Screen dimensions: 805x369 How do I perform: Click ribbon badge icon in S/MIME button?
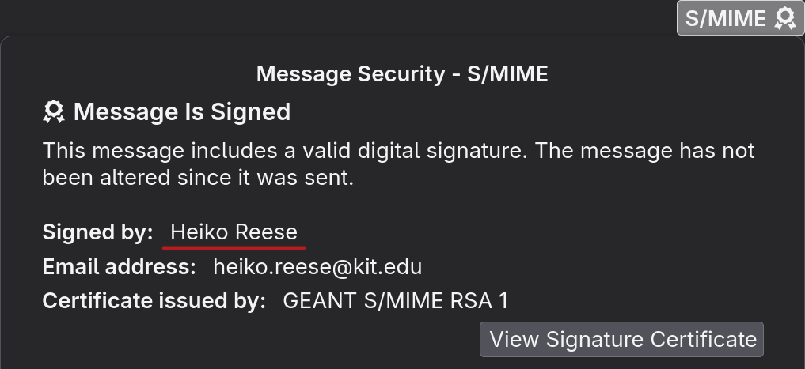[x=785, y=18]
